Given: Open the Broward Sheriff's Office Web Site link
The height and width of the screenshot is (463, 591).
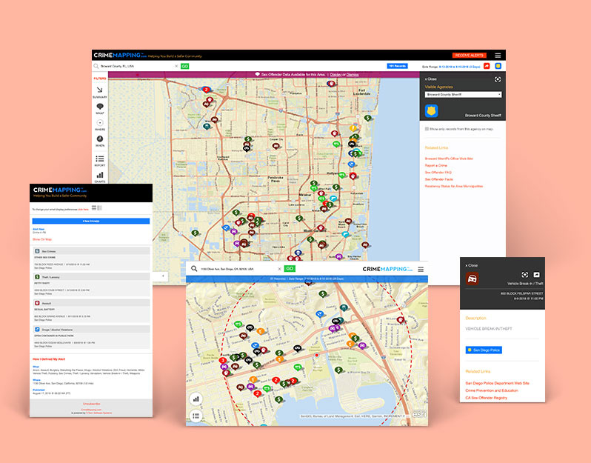Looking at the screenshot, I should 449,159.
